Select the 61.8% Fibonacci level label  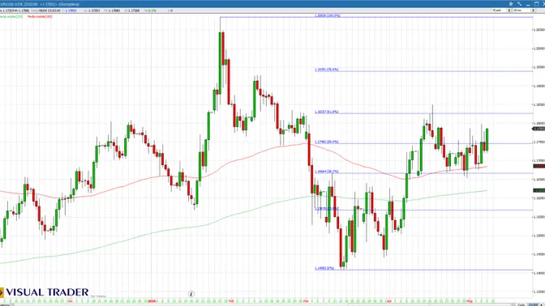click(x=326, y=112)
